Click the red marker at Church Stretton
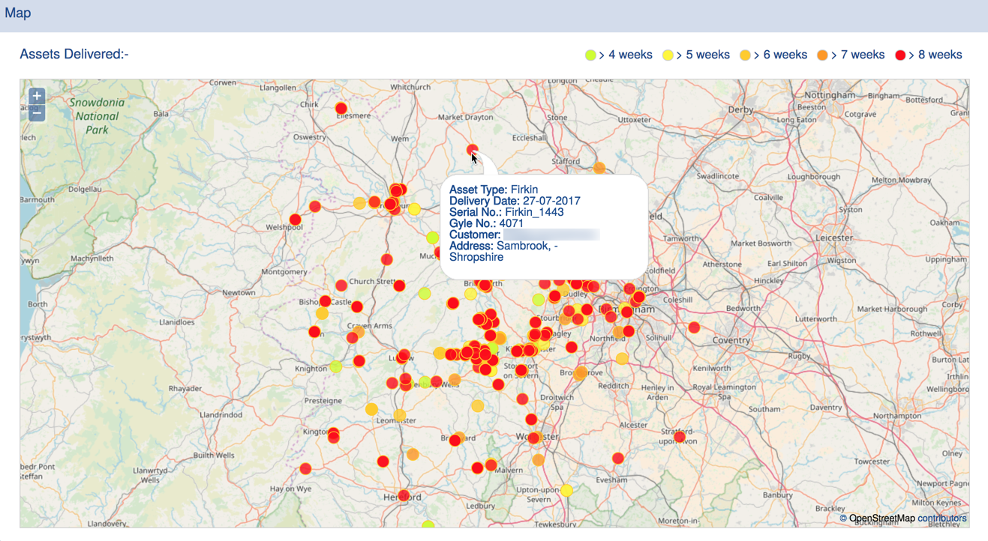Screen dimensions: 988x541 pos(399,285)
